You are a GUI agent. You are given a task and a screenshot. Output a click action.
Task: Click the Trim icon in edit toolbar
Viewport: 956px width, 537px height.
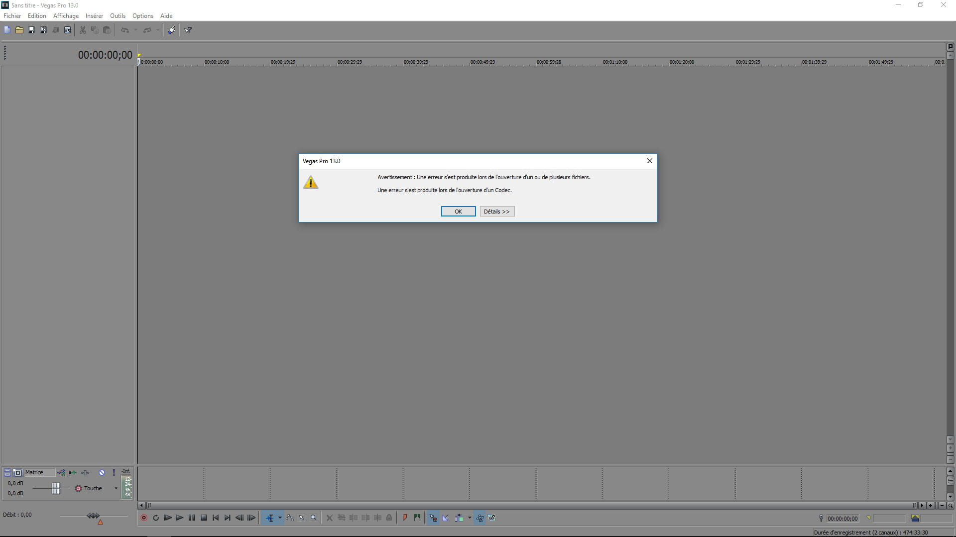(x=342, y=518)
